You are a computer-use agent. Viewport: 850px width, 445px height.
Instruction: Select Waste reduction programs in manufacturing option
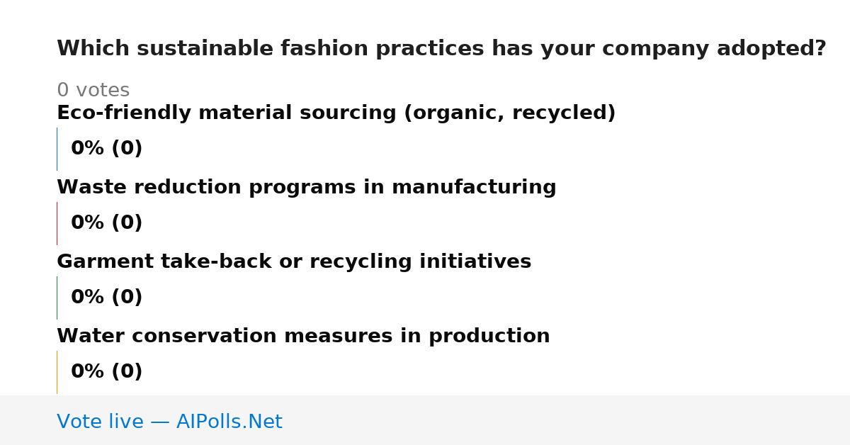(307, 188)
